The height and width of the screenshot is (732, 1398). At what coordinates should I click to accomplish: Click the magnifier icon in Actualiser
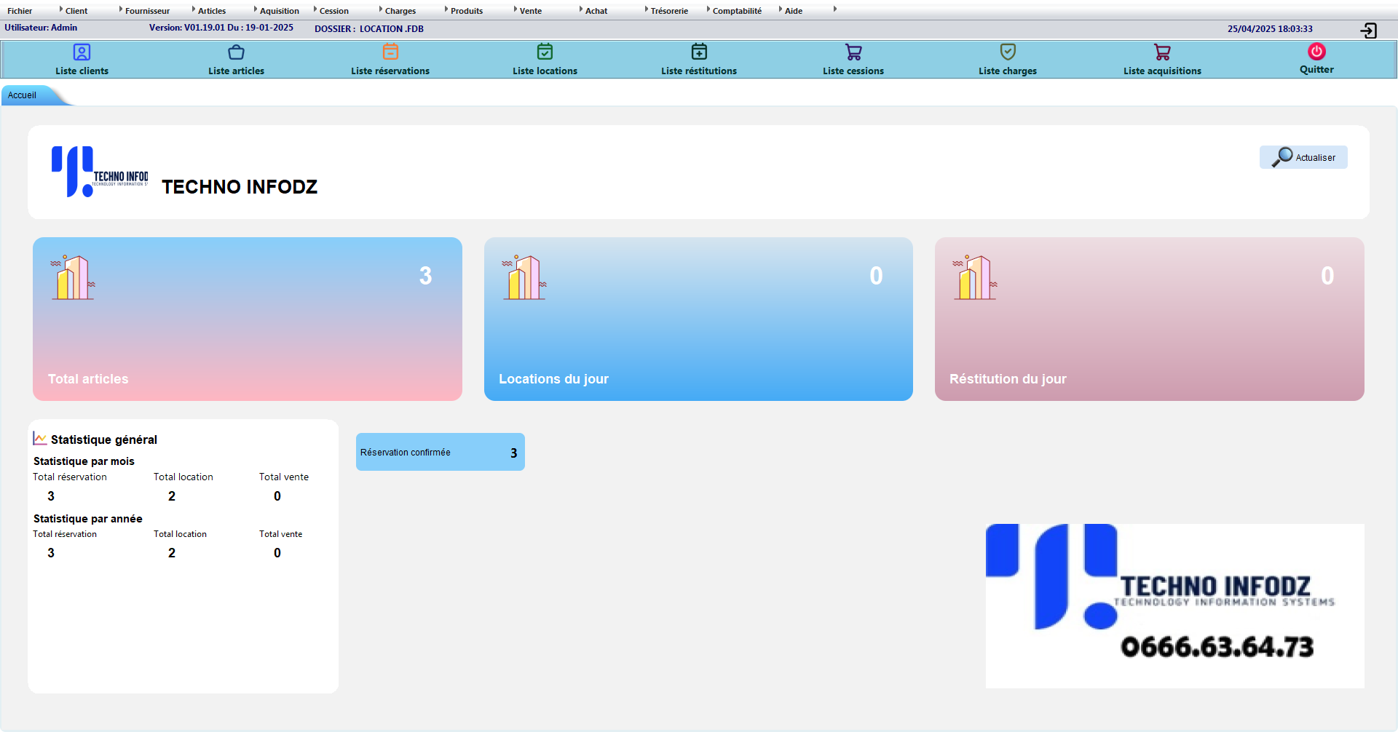click(x=1281, y=157)
